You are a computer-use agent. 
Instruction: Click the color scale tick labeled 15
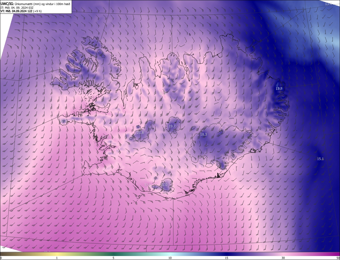[x=227, y=258]
